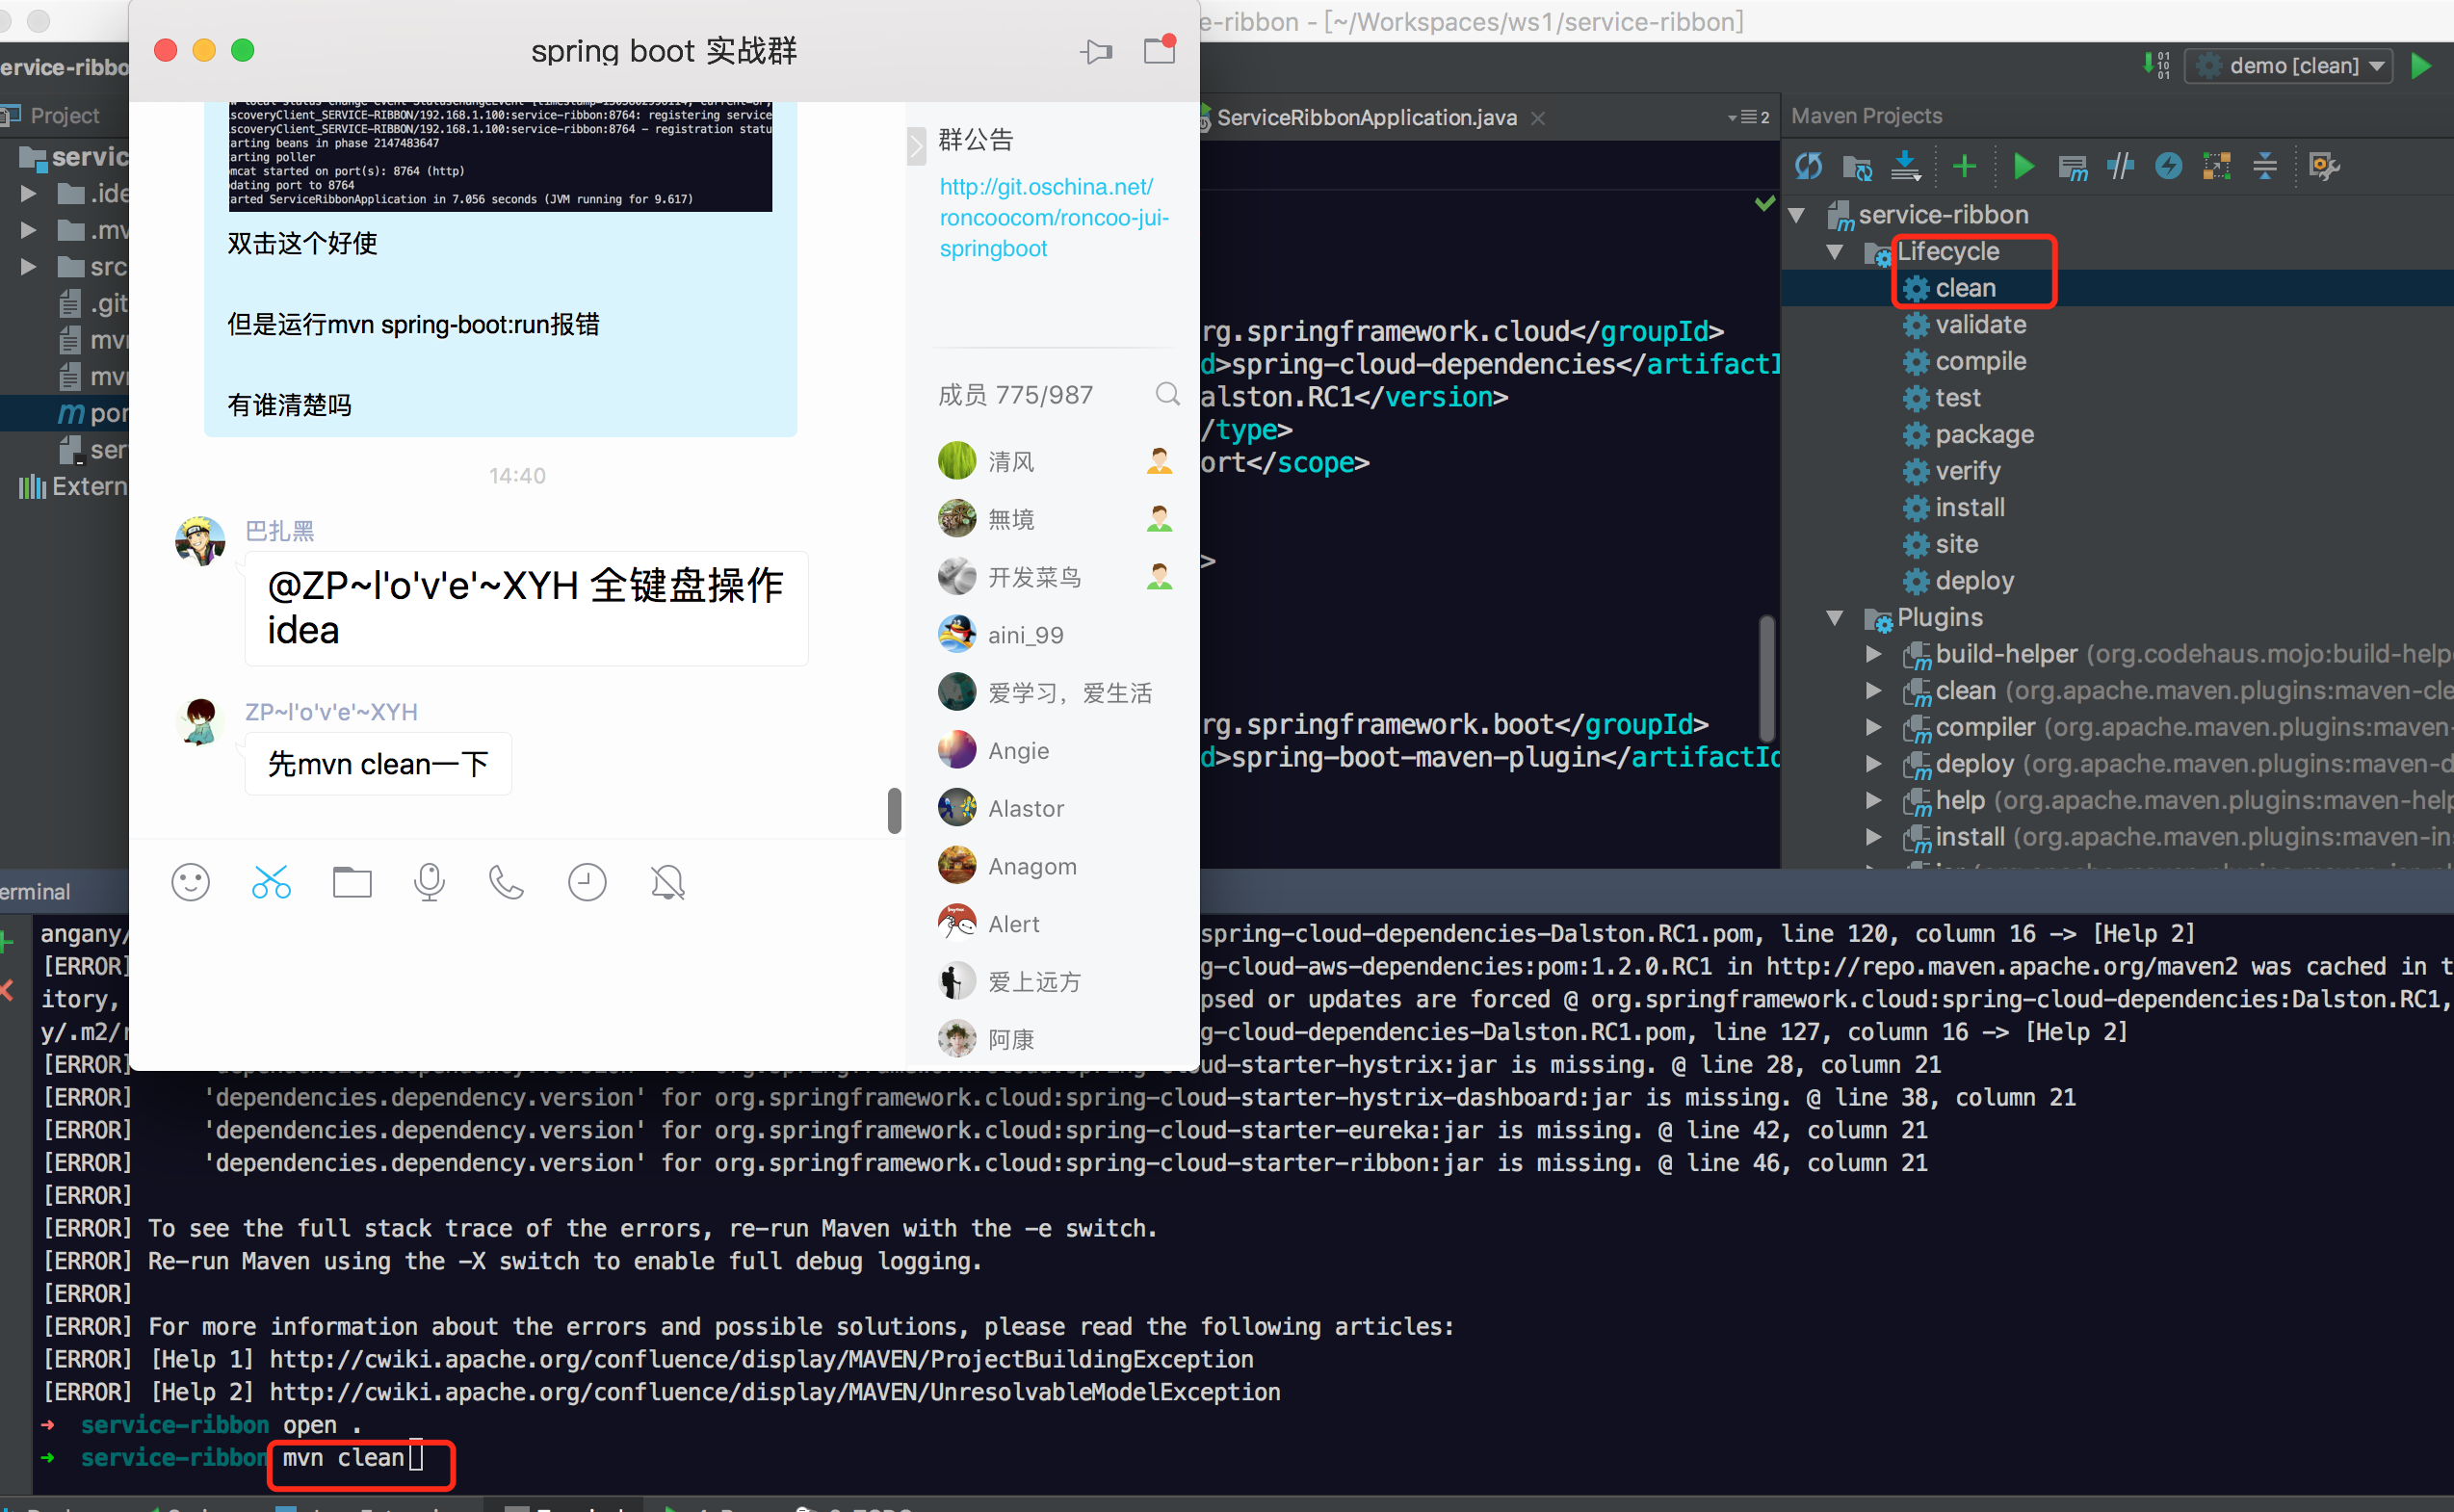Click the sender name 巴扎黑 in chat

point(279,531)
